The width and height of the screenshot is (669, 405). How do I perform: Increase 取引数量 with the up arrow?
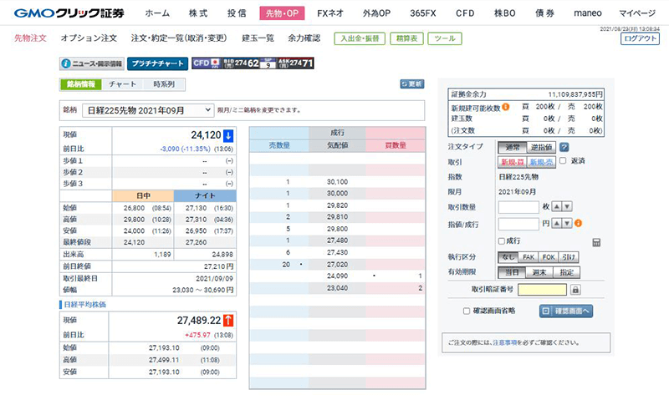pyautogui.click(x=557, y=207)
